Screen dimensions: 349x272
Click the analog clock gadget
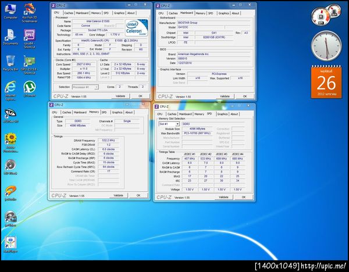326,46
